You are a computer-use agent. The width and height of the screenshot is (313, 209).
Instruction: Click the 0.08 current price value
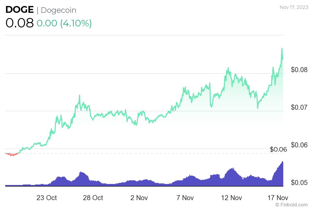pyautogui.click(x=20, y=23)
